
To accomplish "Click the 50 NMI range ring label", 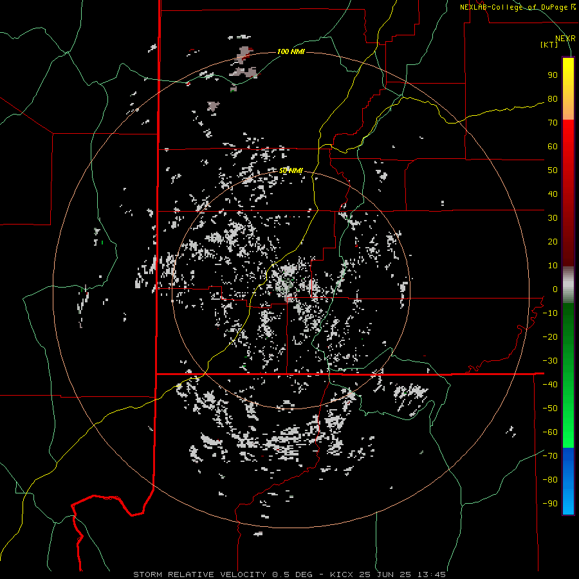I will 291,170.
